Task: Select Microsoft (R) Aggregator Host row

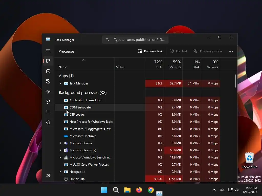Action: click(x=137, y=129)
